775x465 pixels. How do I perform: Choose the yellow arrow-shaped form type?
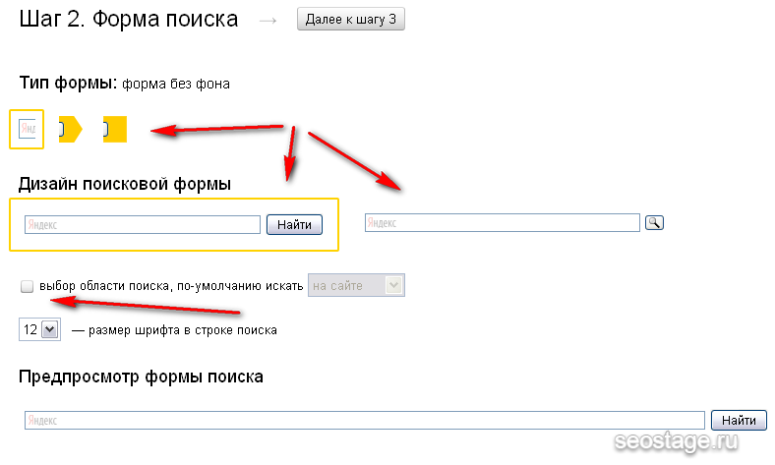pos(70,129)
